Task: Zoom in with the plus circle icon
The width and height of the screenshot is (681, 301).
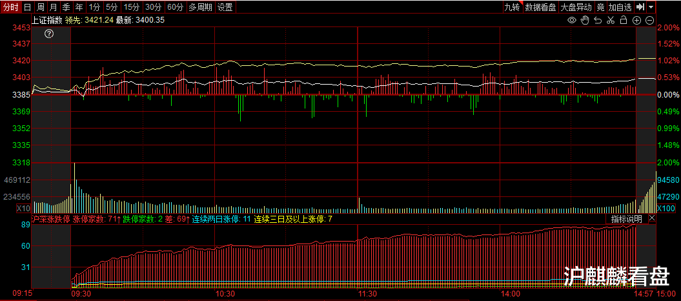Action: pos(636,20)
